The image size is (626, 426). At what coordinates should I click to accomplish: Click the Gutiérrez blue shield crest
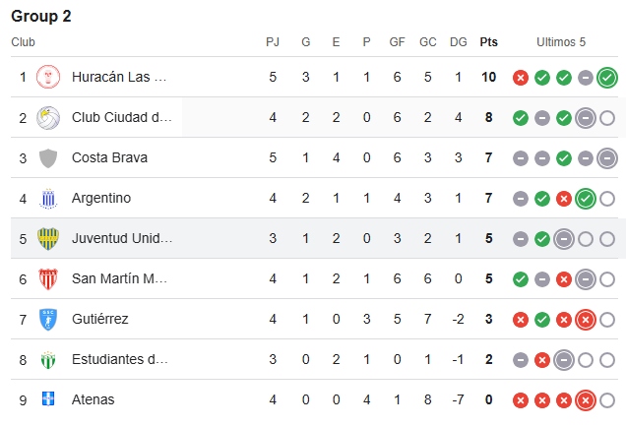click(48, 319)
